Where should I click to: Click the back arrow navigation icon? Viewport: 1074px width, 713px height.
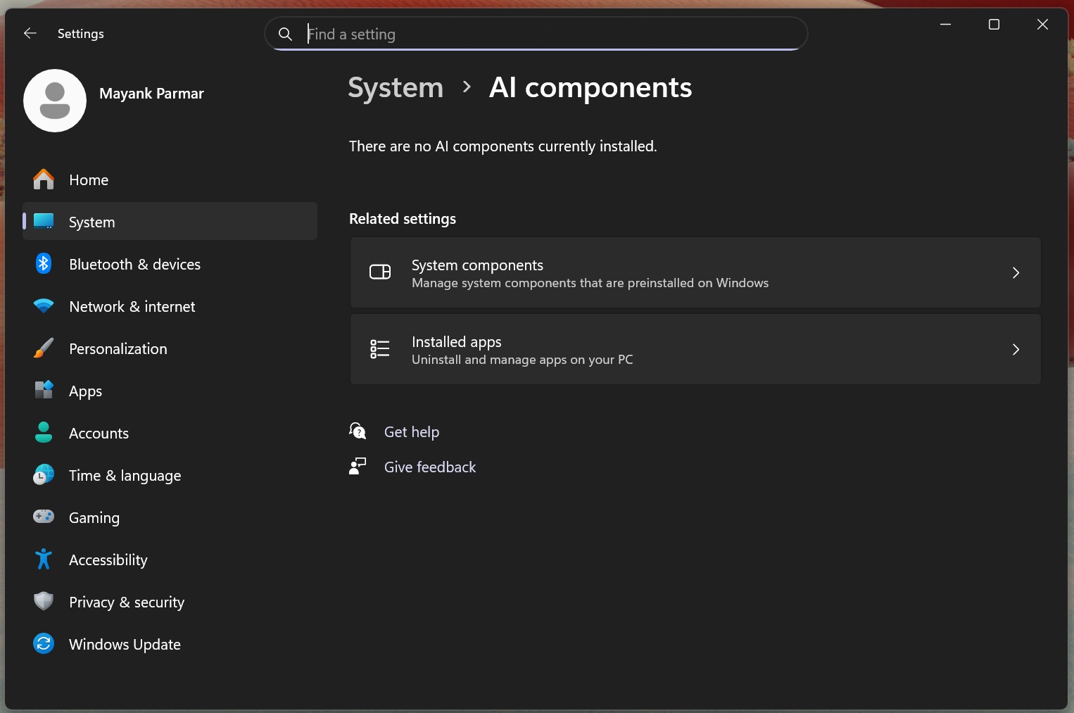click(30, 33)
